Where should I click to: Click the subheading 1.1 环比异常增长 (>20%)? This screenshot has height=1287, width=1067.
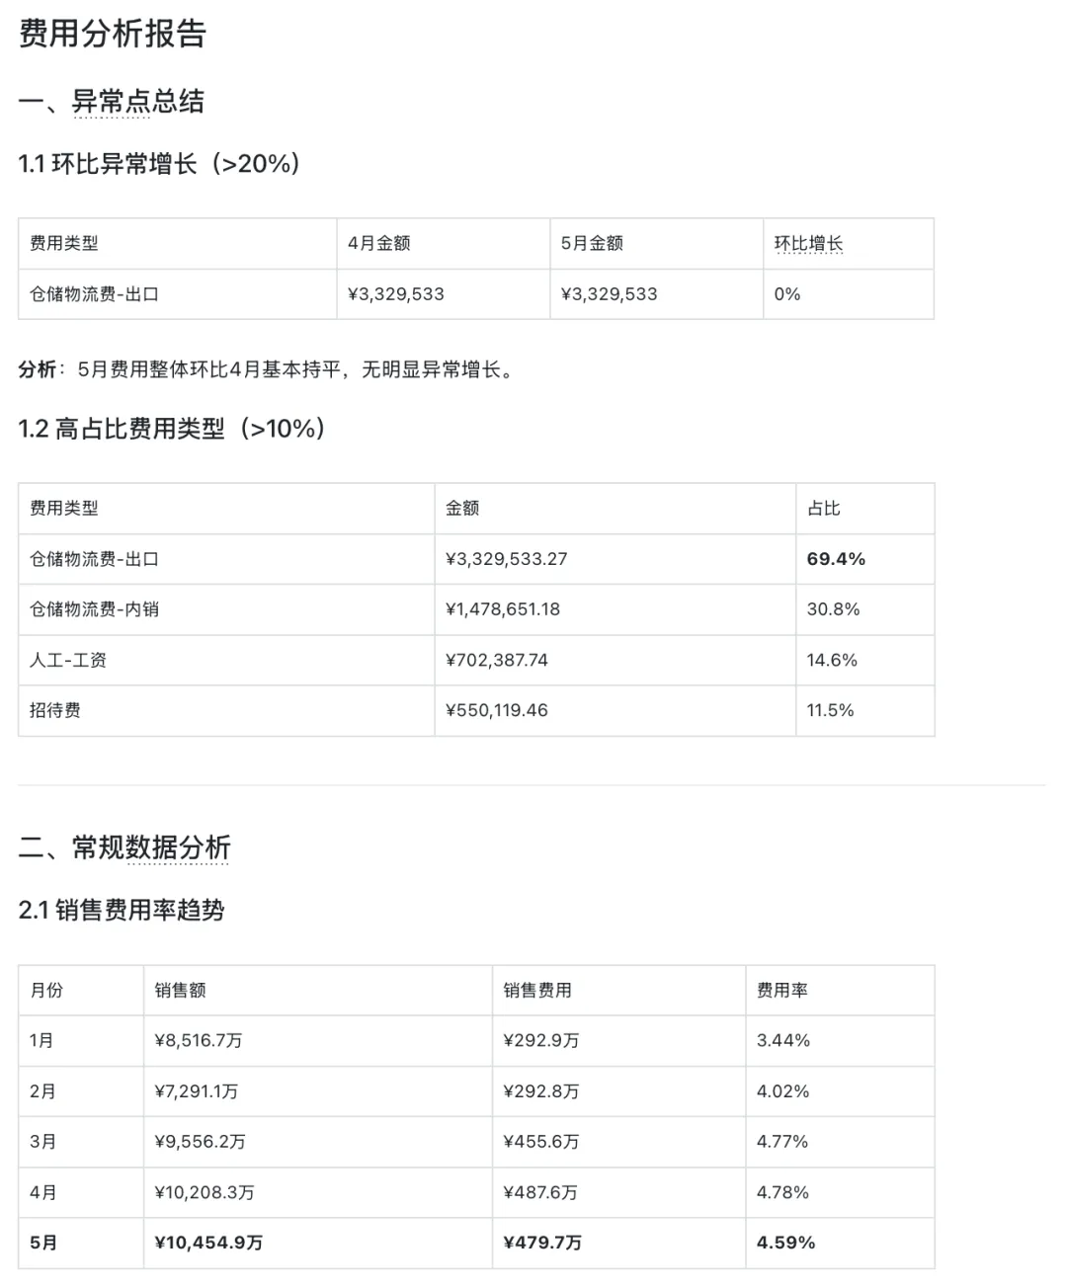159,164
